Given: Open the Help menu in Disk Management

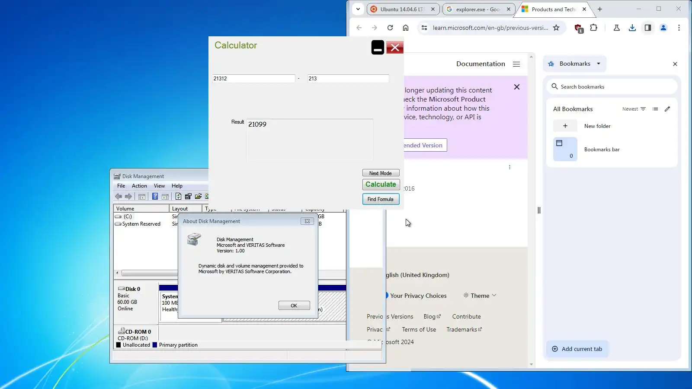Looking at the screenshot, I should point(177,186).
